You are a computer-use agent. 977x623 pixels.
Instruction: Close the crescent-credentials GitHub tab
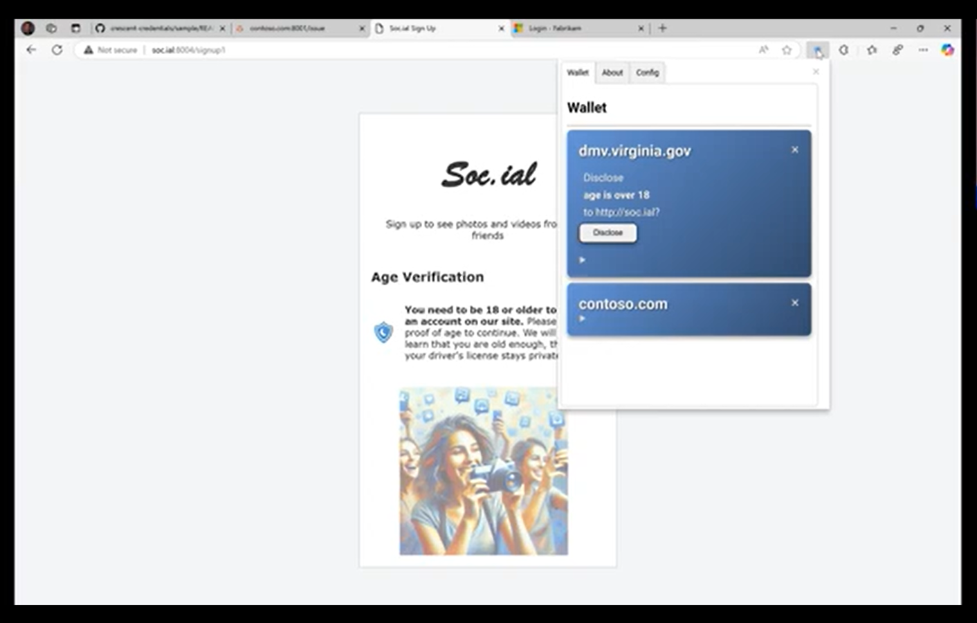[223, 28]
